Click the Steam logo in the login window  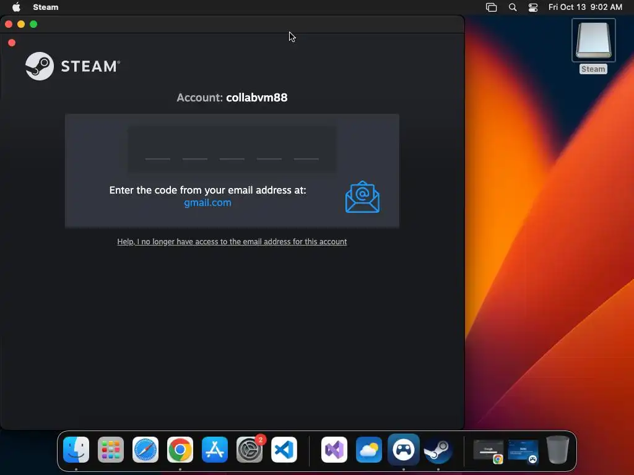[73, 66]
